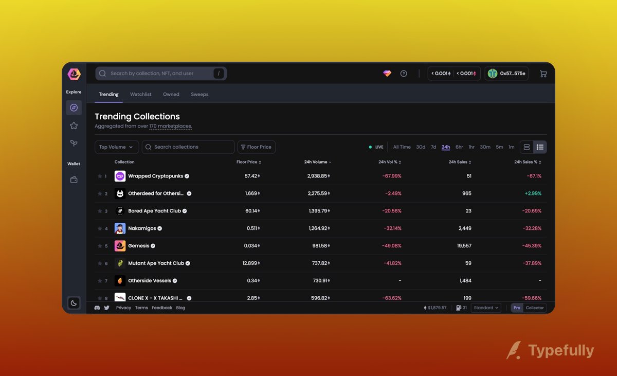Open the Floor Price filter

click(x=257, y=147)
